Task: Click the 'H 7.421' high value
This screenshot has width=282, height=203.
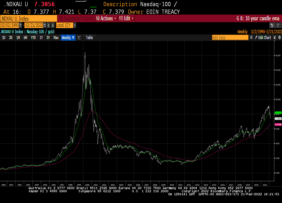Action: (x=64, y=12)
